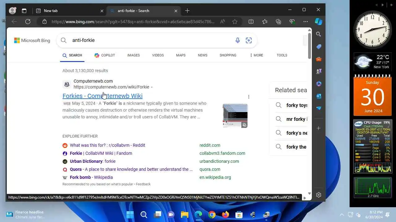The image size is (396, 222).
Task: Open the tab actions menu icon
Action: click(x=24, y=11)
